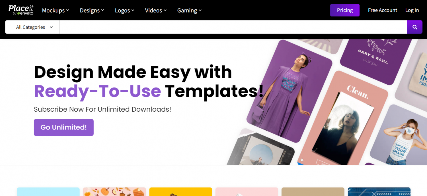
Task: Focus the search text field
Action: click(x=233, y=27)
